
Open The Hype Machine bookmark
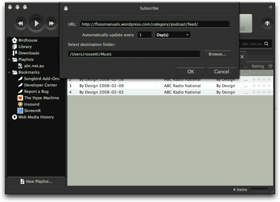point(41,98)
